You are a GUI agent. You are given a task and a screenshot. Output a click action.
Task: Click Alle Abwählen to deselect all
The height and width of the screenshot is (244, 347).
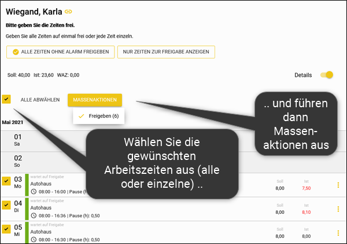tap(40, 100)
